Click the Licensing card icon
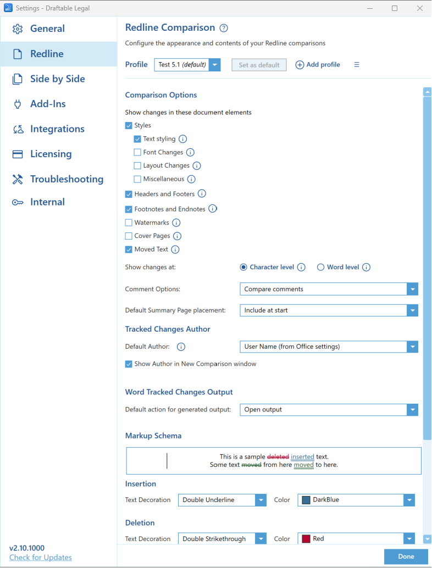This screenshot has height=568, width=432. 18,154
